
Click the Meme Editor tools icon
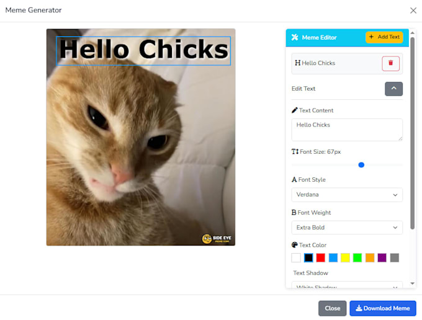pyautogui.click(x=295, y=37)
